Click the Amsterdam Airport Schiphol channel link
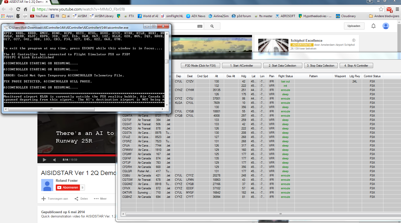 [337, 45]
